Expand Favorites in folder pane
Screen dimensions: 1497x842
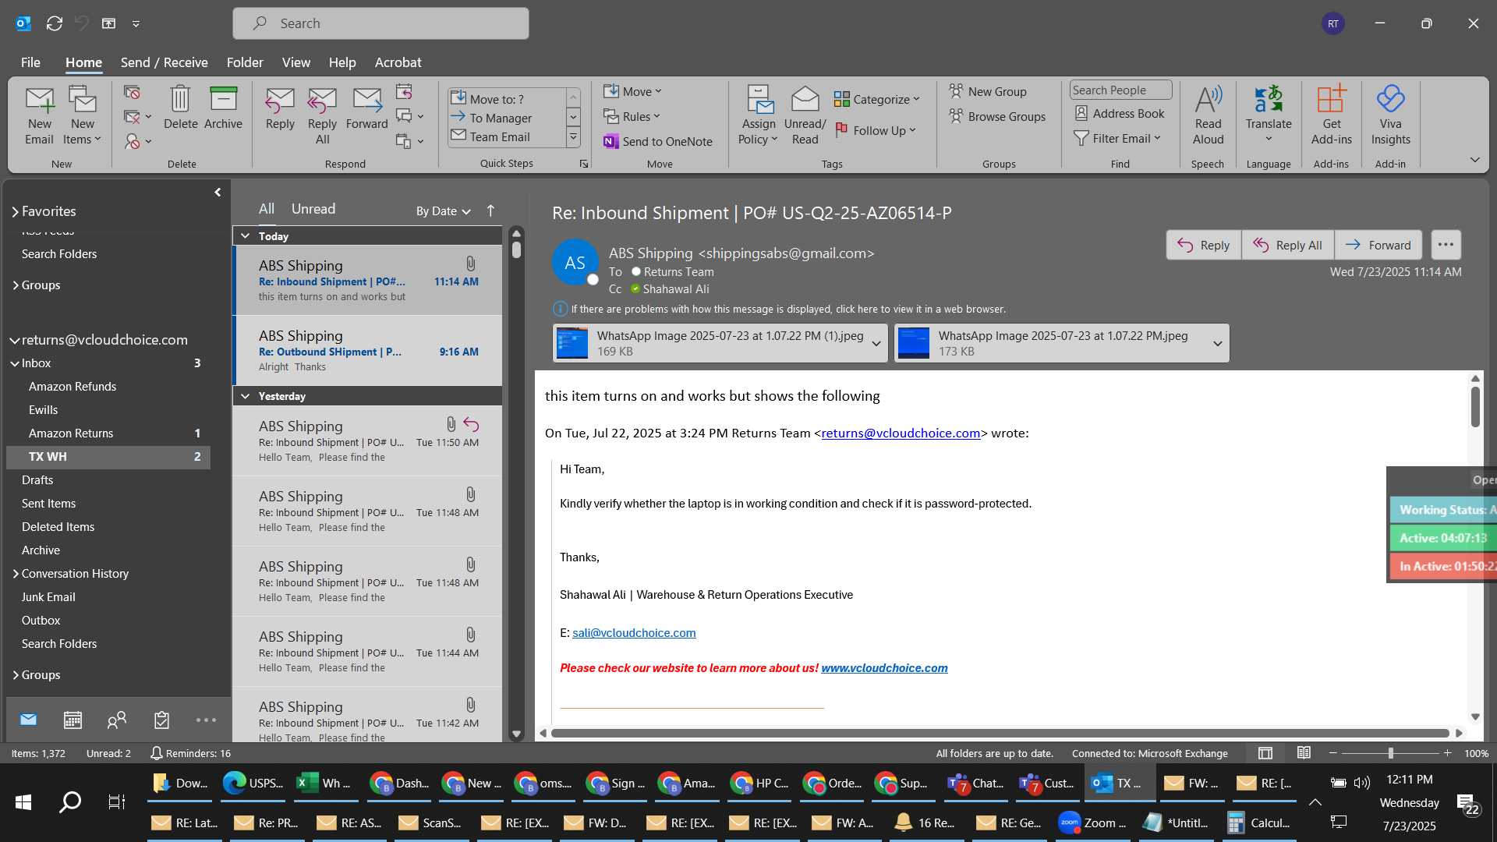pyautogui.click(x=15, y=211)
